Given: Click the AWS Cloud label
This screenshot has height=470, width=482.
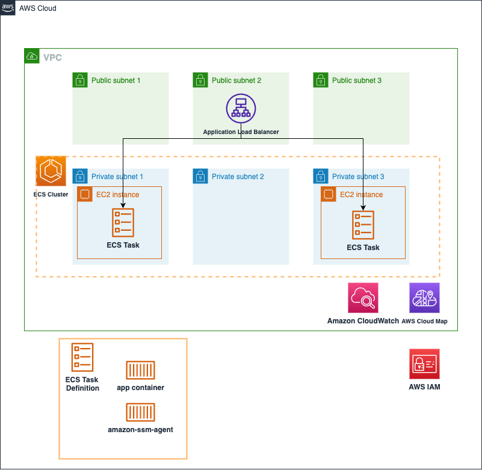Looking at the screenshot, I should [38, 8].
